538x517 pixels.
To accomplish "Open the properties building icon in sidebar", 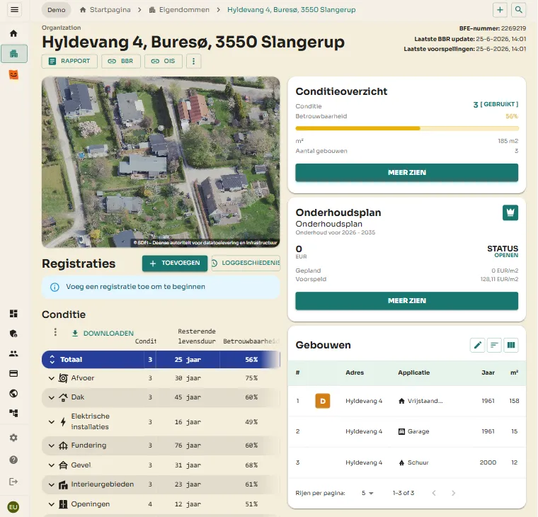I will pyautogui.click(x=13, y=54).
